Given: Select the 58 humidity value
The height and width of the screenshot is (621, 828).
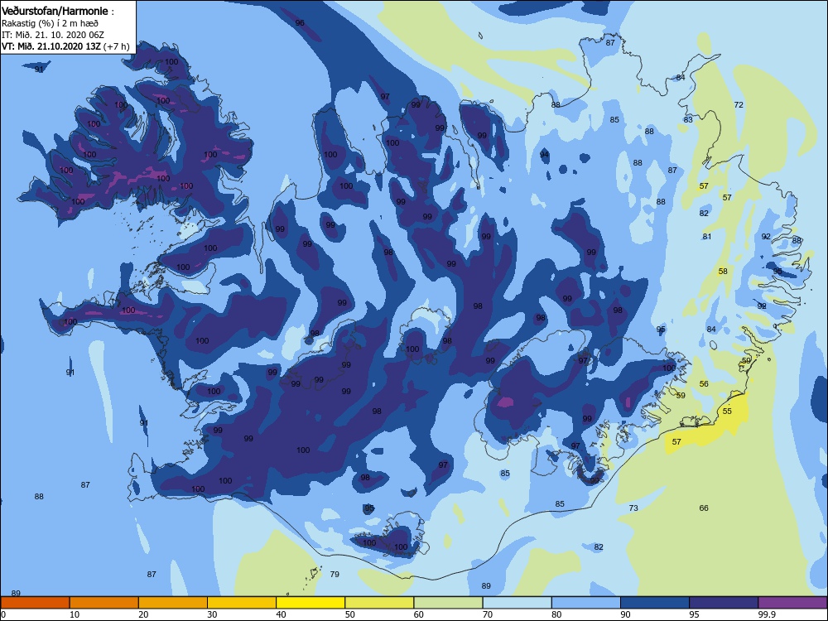Looking at the screenshot, I should tap(723, 271).
